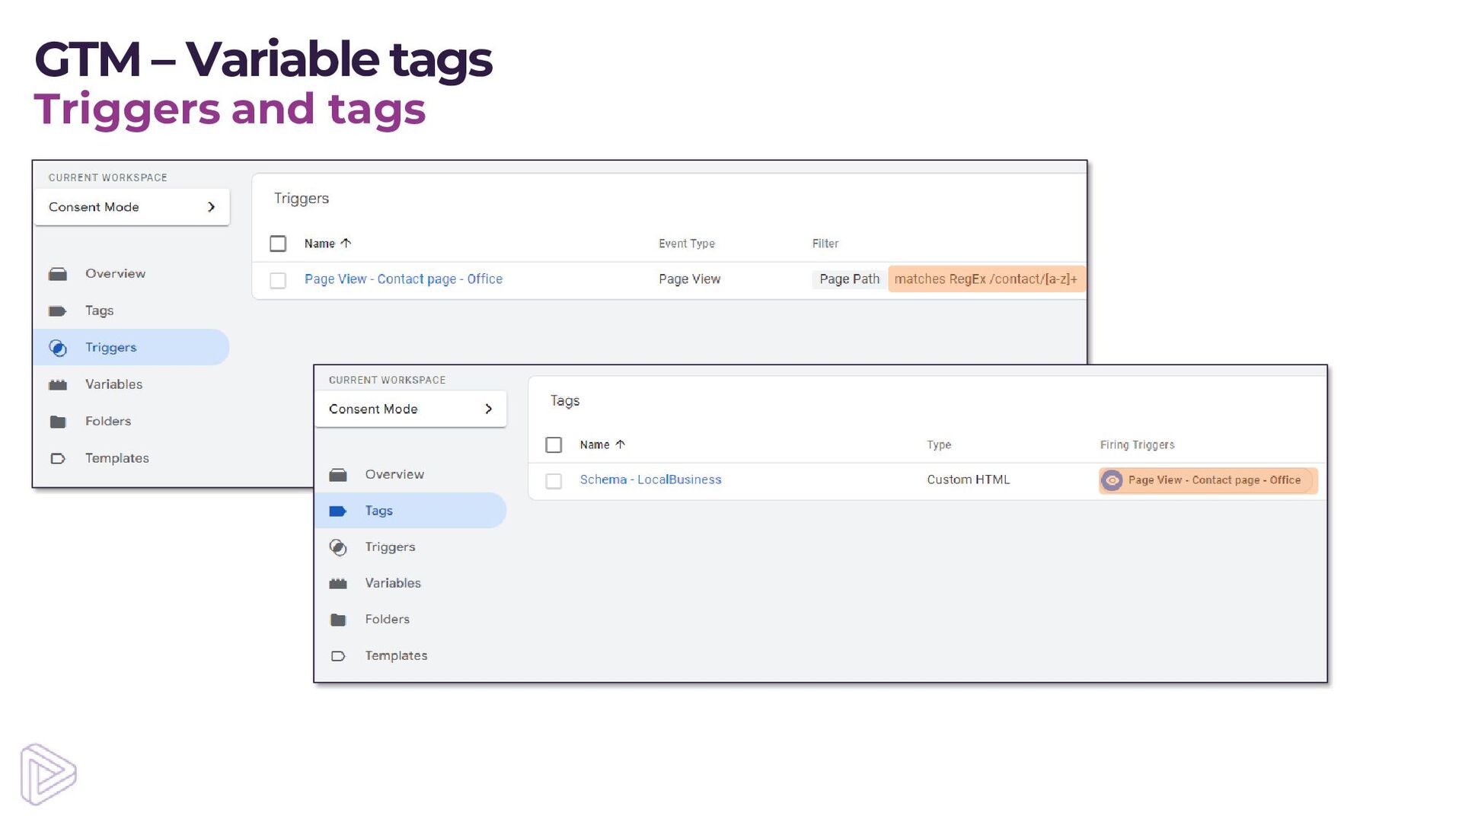This screenshot has height=822, width=1462.
Task: Open Page View - Contact page - Office trigger link
Action: 404,279
